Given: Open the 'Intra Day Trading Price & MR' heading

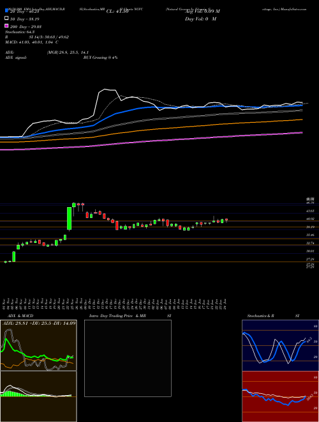Looking at the screenshot, I should 117,316.
